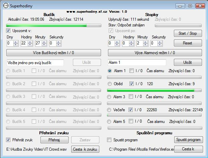Click the Superhodiny clock icon in title bar

click(x=6, y=6)
